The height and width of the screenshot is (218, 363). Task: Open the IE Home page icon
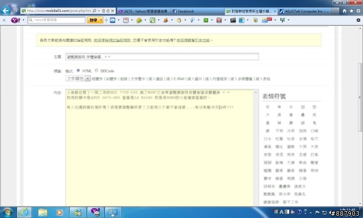tap(344, 11)
